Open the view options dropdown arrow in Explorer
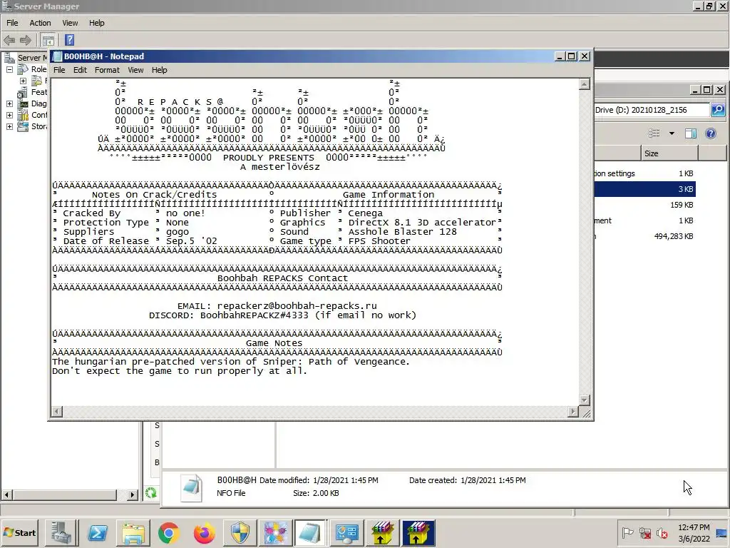 tap(672, 133)
